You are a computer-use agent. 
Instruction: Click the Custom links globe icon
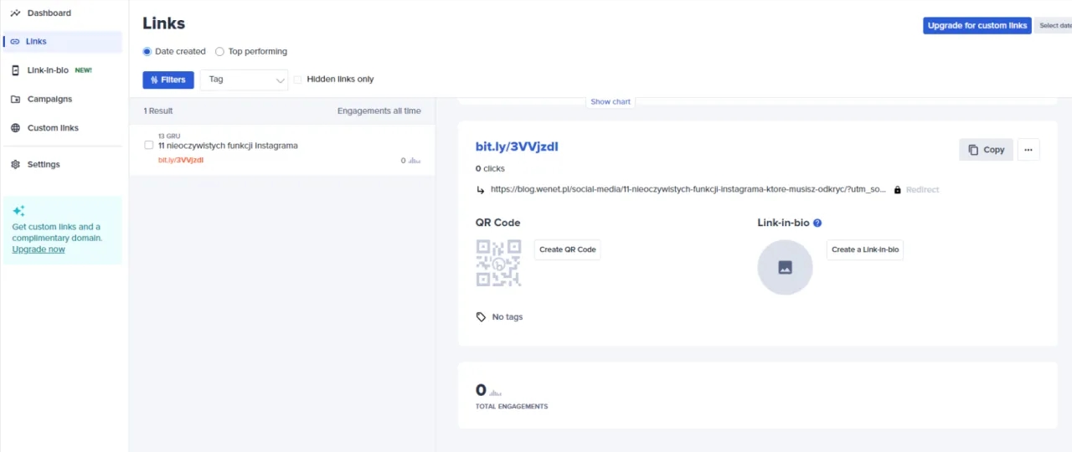[x=15, y=128]
